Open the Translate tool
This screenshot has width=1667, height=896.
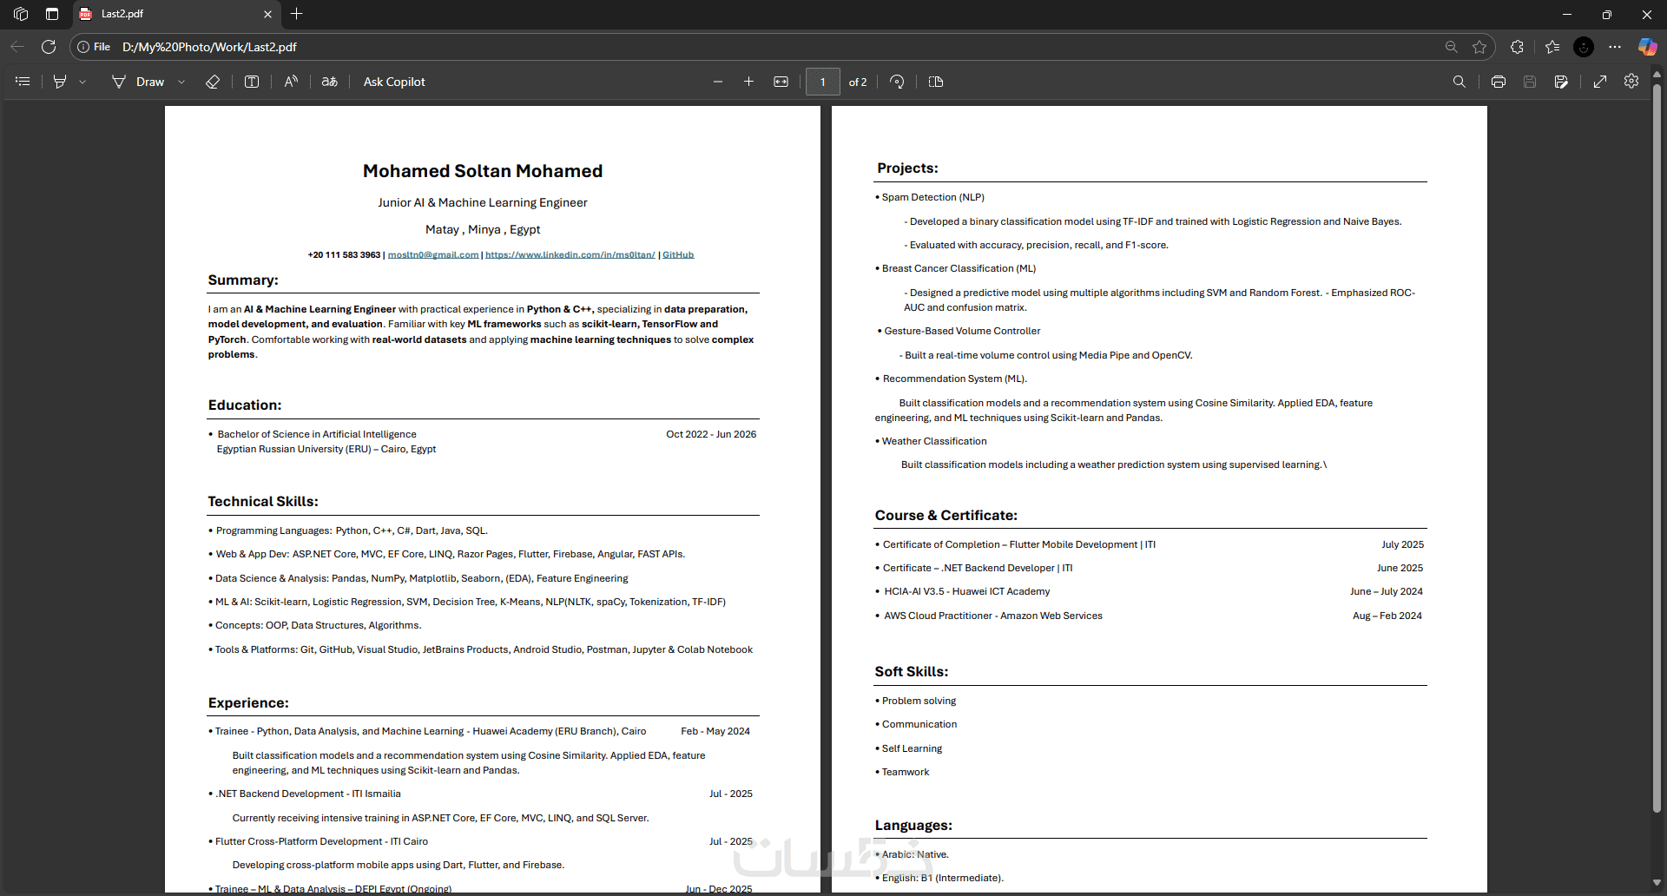pos(330,82)
